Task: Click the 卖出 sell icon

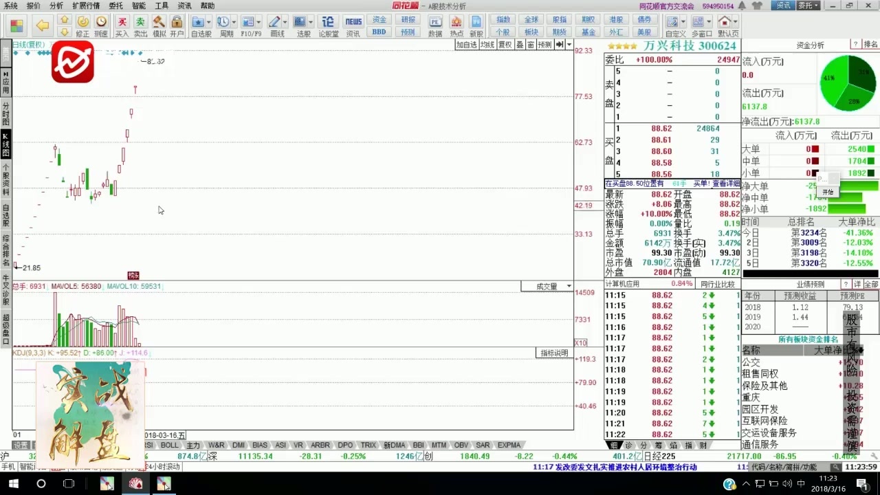Action: pyautogui.click(x=140, y=25)
